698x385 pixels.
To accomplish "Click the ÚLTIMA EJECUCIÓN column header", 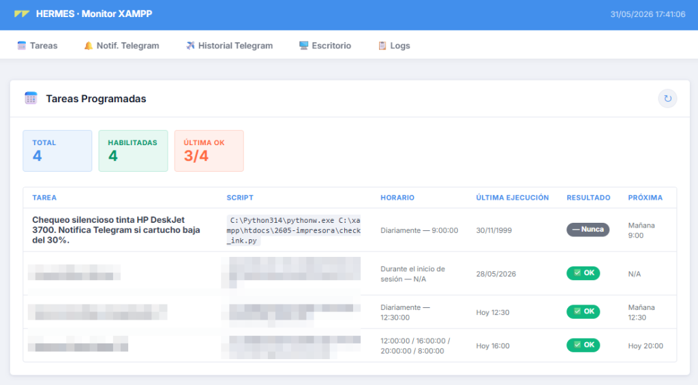I will click(x=513, y=198).
